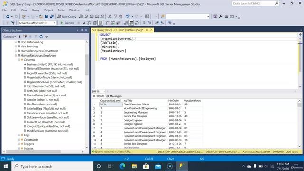Click the HireDate results column header
Image resolution: width=304 pixels, height=171 pixels.
click(x=173, y=101)
